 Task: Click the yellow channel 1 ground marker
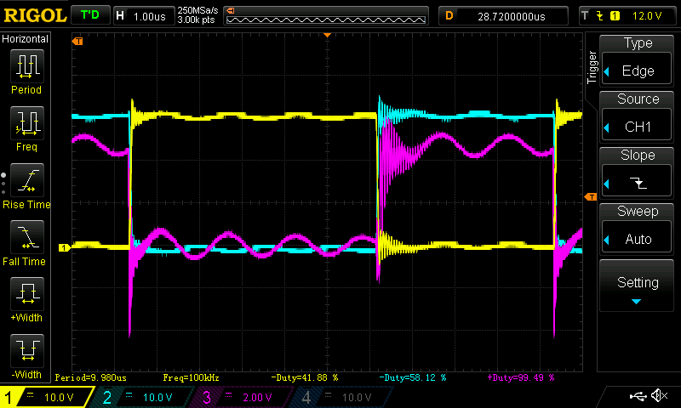(x=64, y=247)
